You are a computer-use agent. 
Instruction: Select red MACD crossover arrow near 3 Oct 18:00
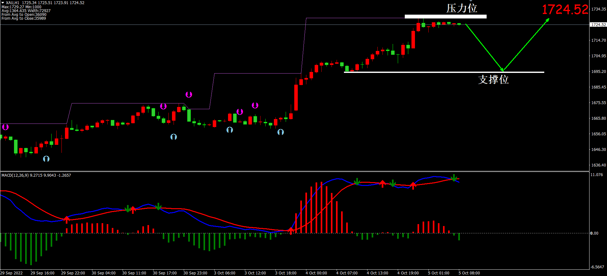[x=290, y=231]
